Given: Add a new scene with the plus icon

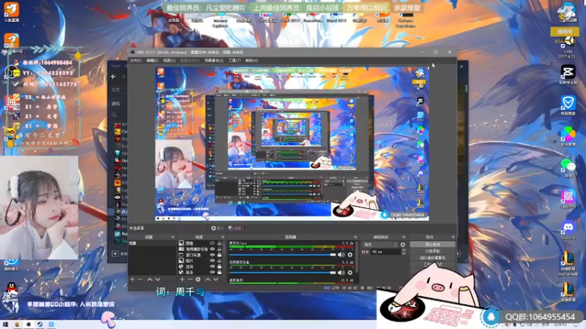Looking at the screenshot, I should tap(132, 279).
